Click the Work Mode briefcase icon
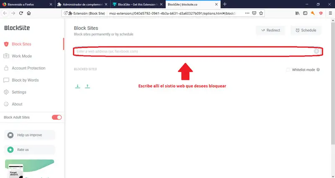This screenshot has height=178, width=335. coord(6,56)
